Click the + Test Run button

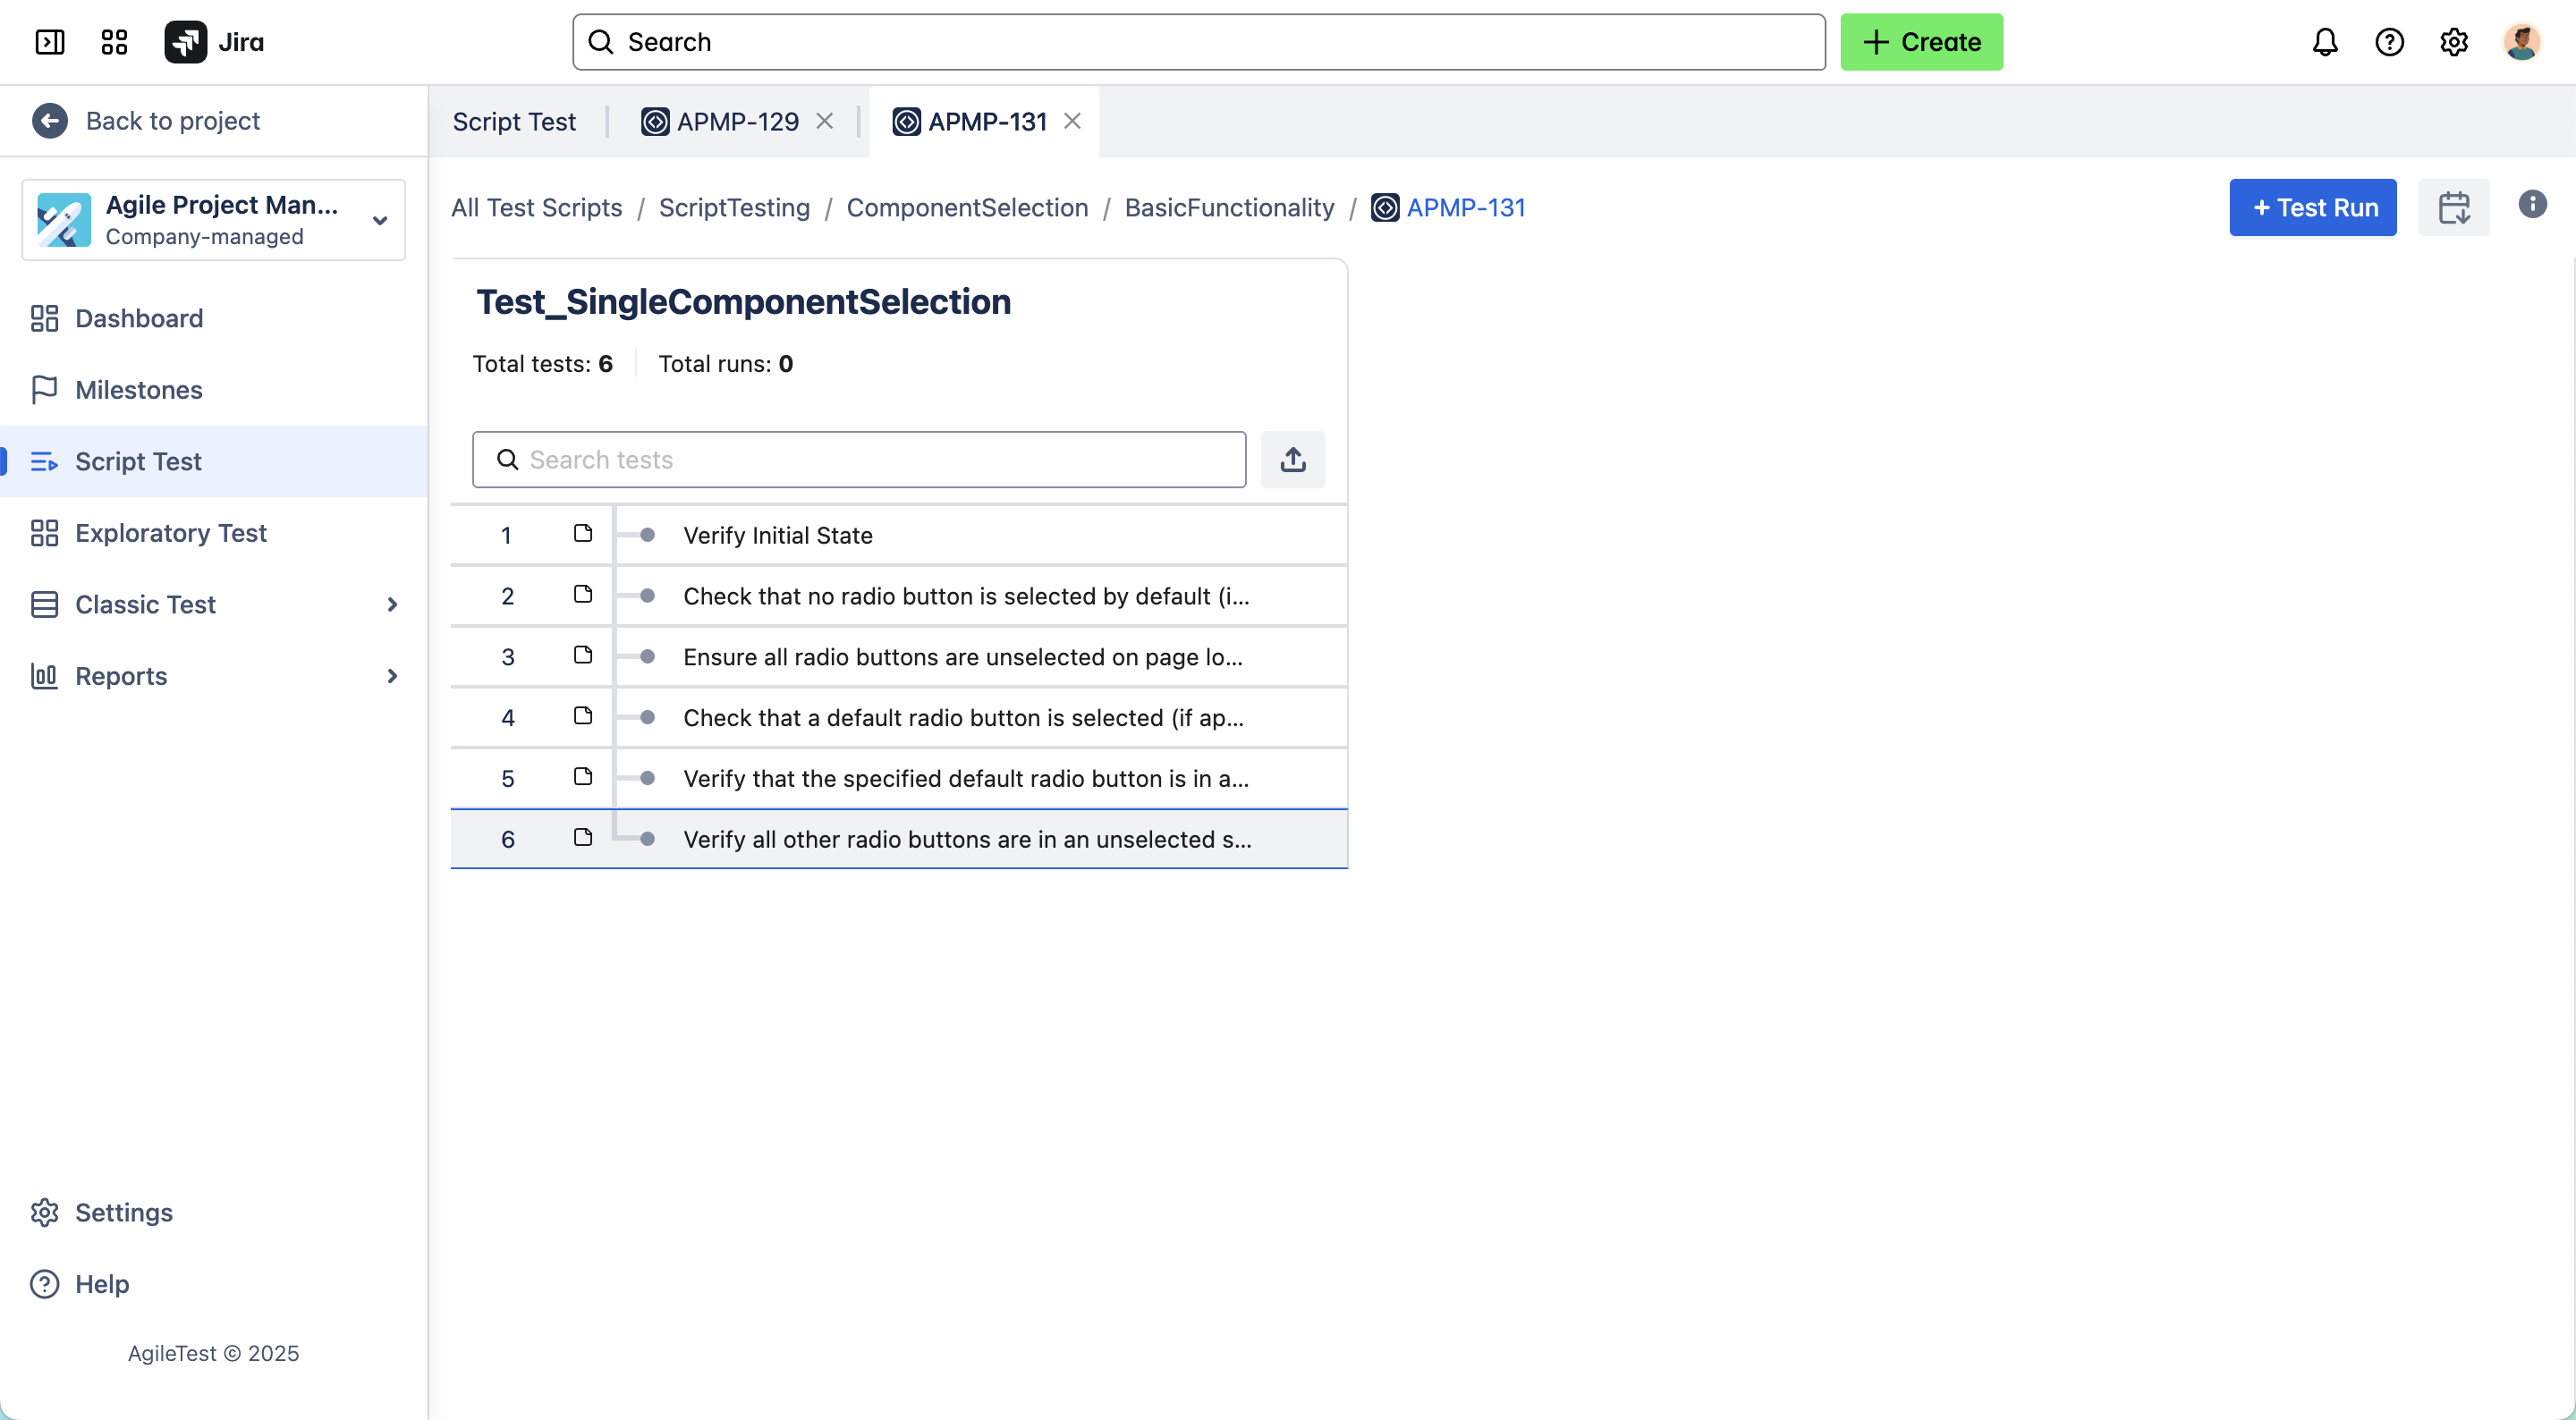[x=2313, y=207]
